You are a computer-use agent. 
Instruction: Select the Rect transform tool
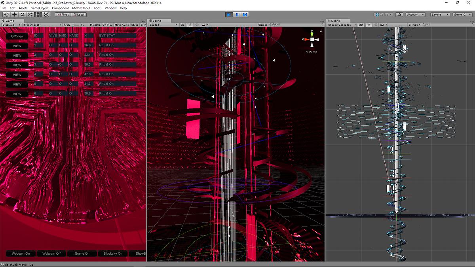[x=38, y=15]
